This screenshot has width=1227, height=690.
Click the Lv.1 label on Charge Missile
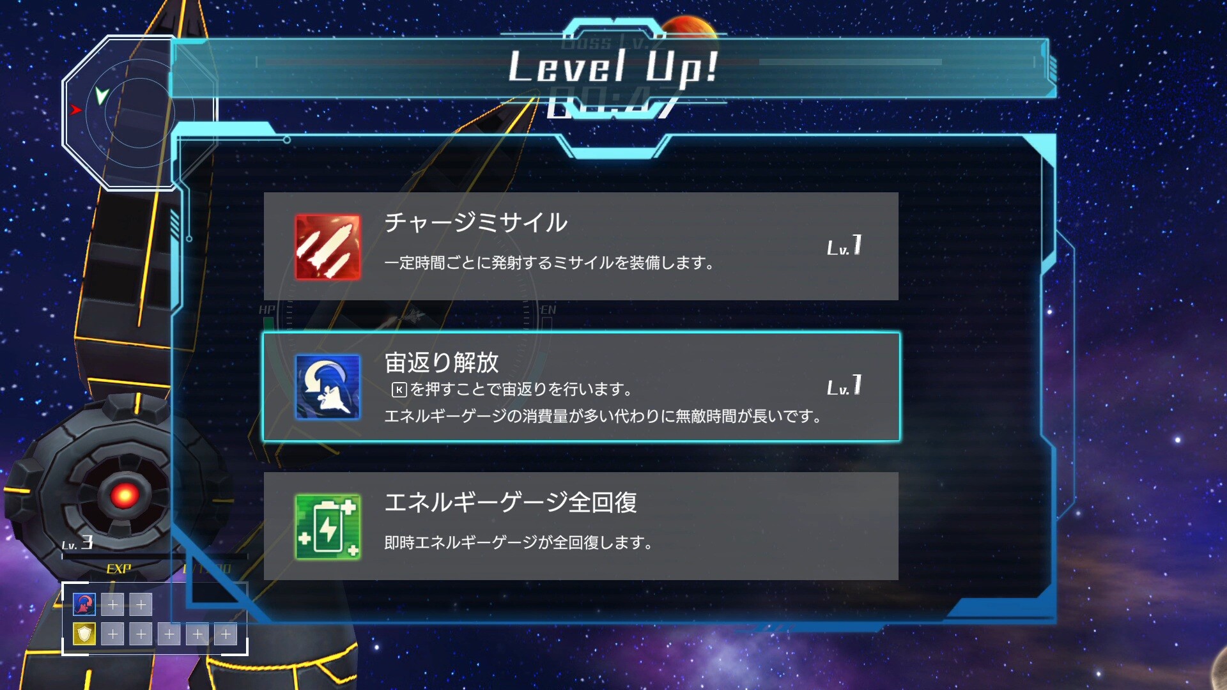[x=844, y=245]
